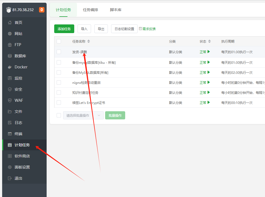
Task: Switch to the 任务编排 tab
Action: (x=91, y=10)
